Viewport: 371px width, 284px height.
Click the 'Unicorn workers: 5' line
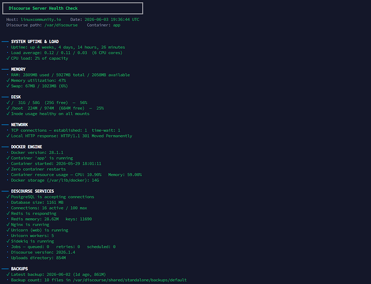click(x=32, y=236)
